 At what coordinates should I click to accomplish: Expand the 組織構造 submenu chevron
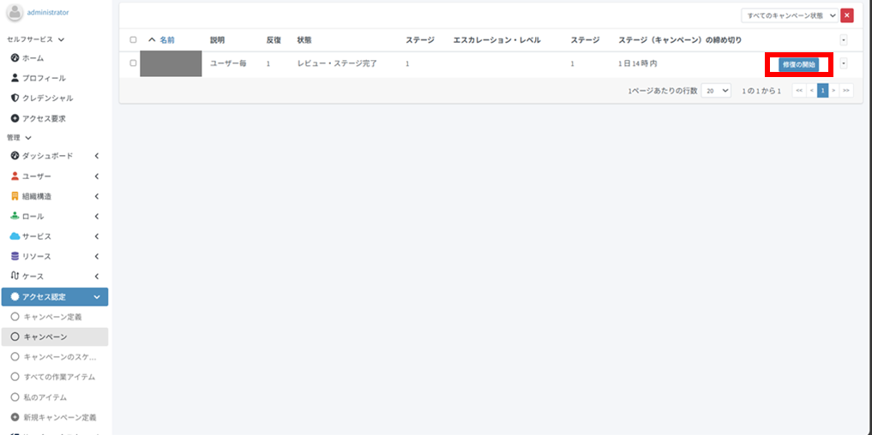coord(97,197)
